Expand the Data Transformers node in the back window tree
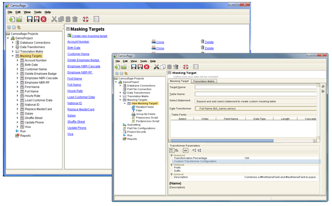 point(13,47)
